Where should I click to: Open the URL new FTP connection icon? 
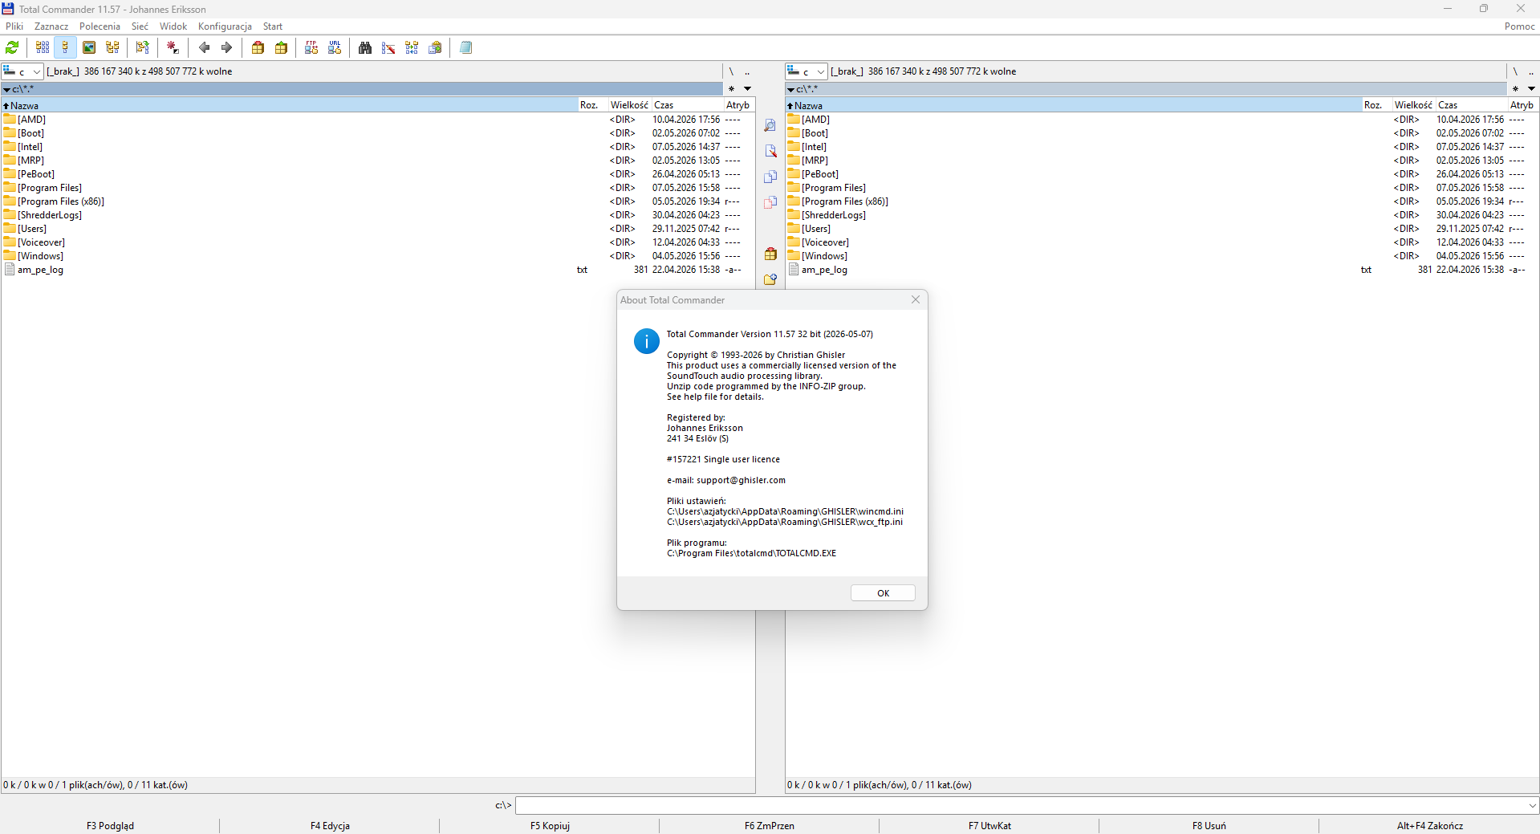(x=335, y=48)
